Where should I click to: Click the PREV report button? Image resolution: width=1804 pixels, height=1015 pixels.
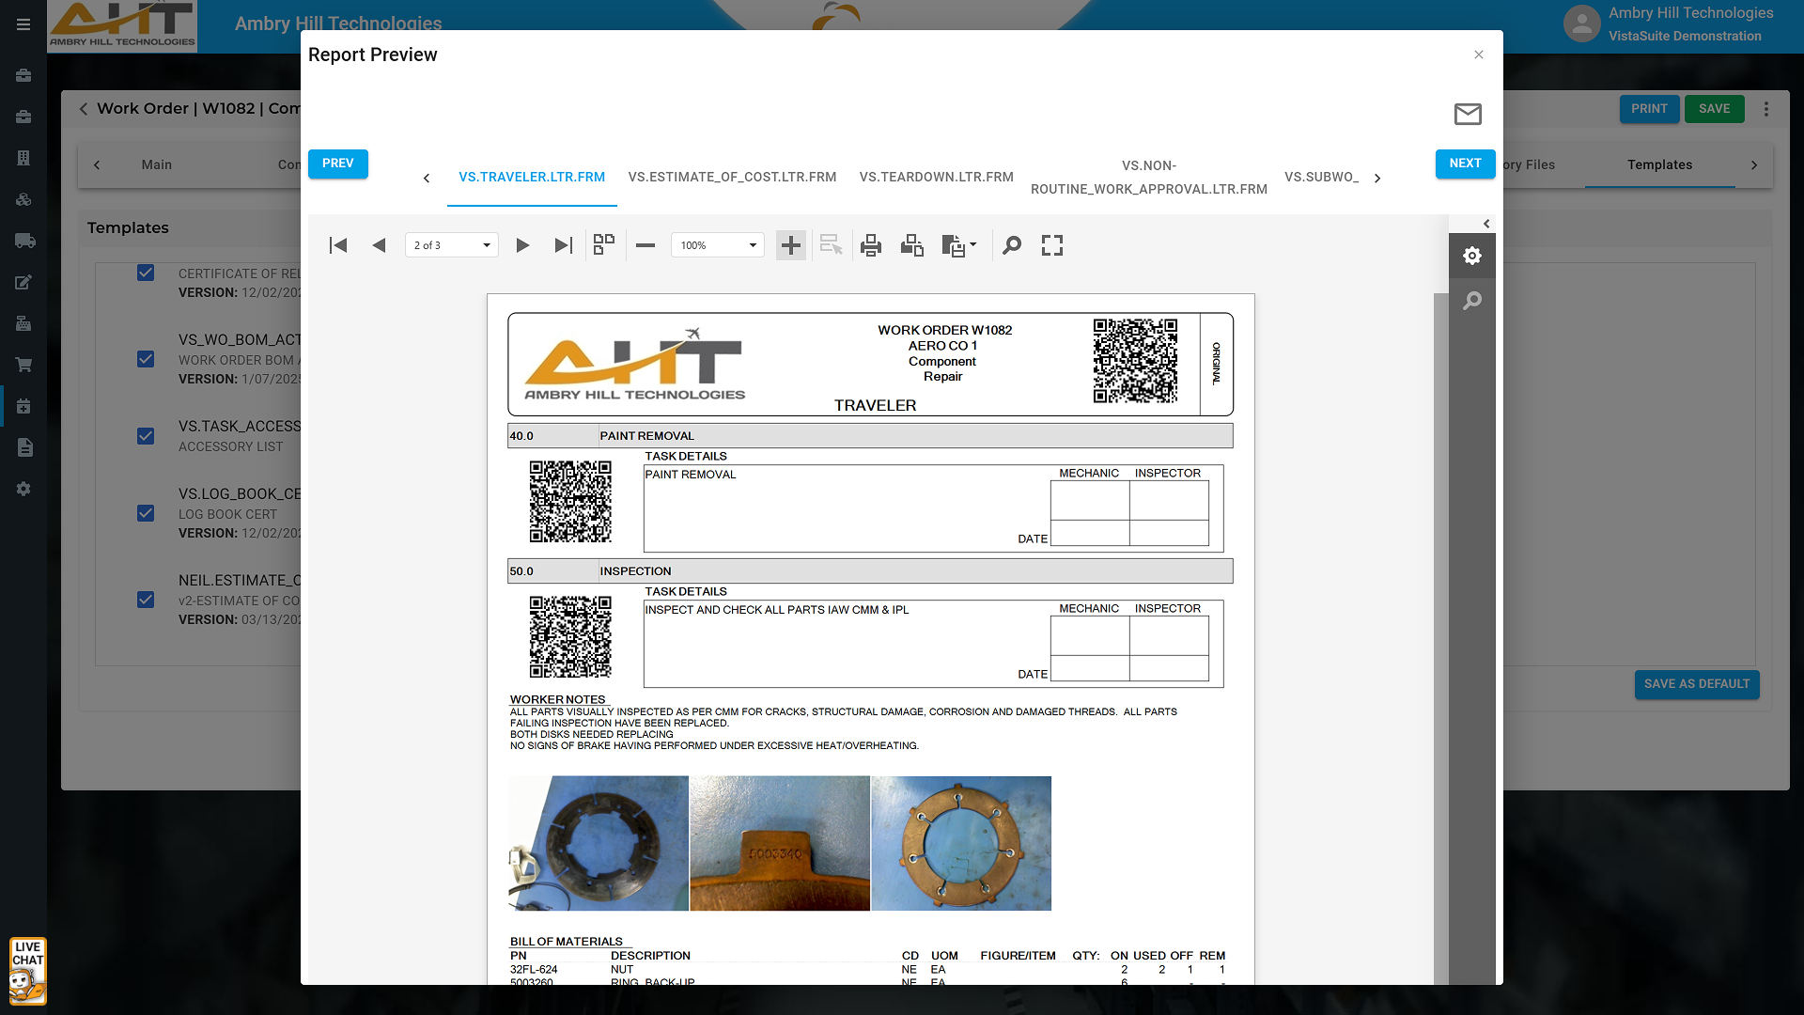point(337,164)
